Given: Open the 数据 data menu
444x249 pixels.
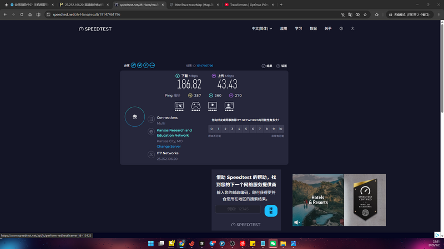Looking at the screenshot, I should 313,29.
